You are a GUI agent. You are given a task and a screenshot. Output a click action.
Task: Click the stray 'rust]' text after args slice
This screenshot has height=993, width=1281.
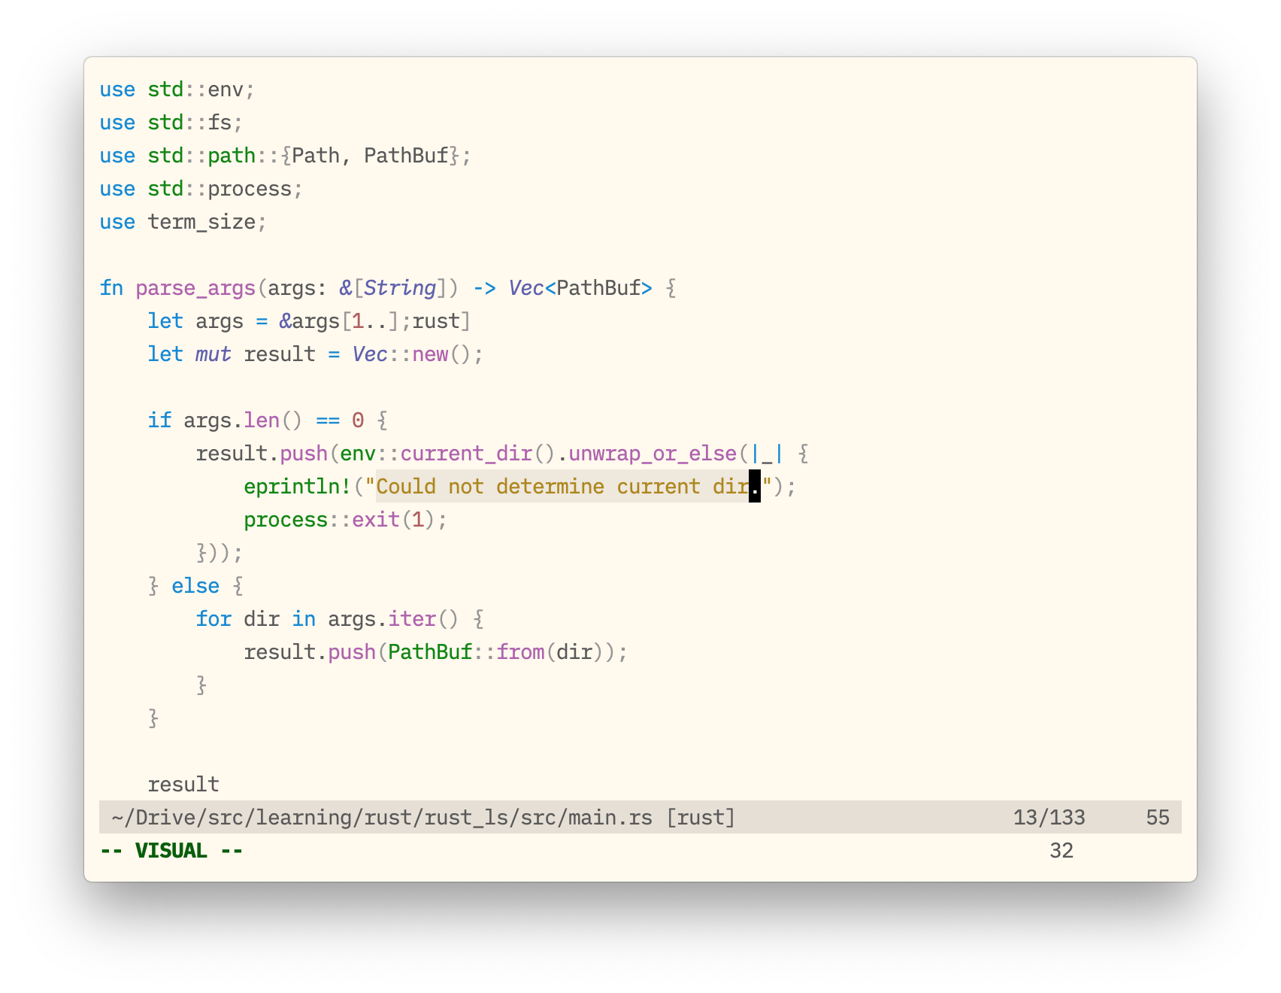coord(442,321)
